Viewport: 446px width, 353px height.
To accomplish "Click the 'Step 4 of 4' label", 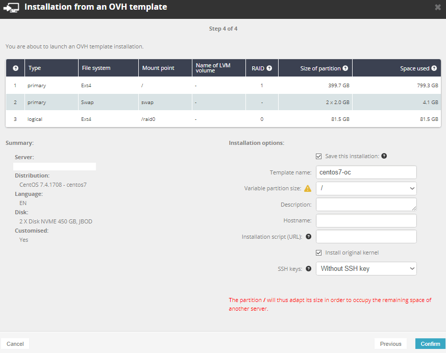I will pos(223,29).
